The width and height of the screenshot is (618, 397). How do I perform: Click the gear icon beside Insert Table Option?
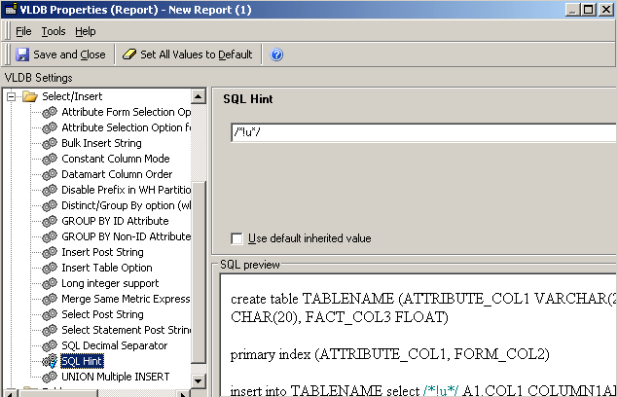(x=49, y=268)
